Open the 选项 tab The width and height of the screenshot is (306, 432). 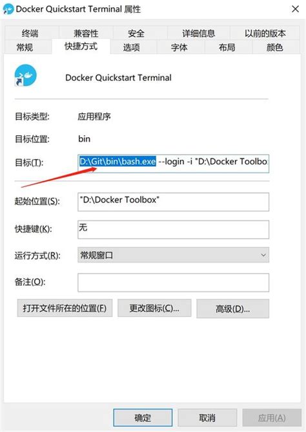pos(132,47)
